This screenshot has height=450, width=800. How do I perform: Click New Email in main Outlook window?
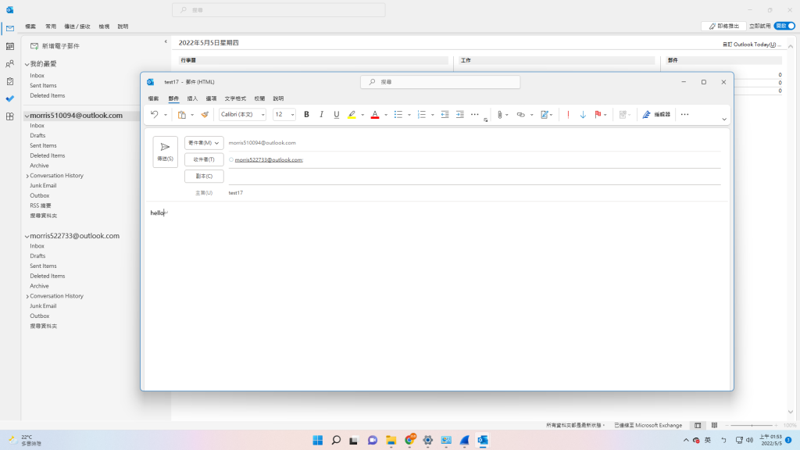[x=55, y=46]
